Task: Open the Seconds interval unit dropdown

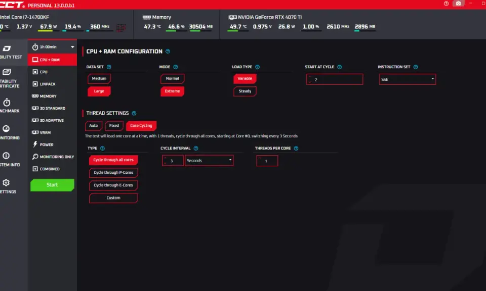Action: pos(209,161)
